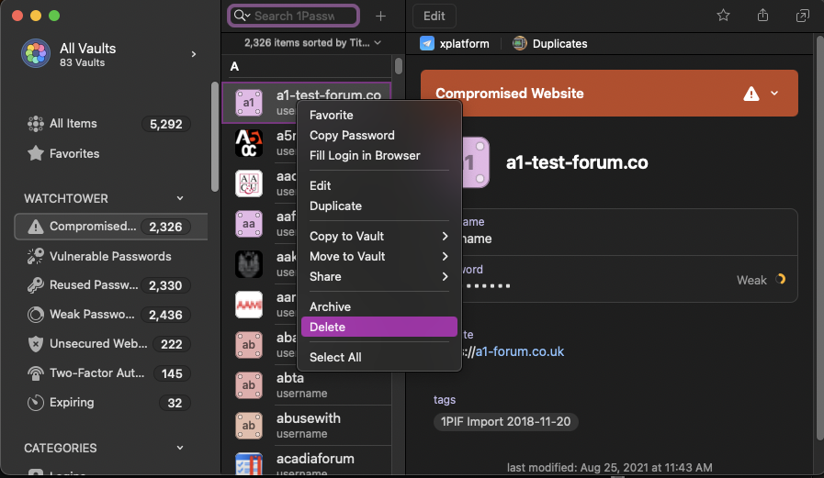Open the items sort order dropdown

(312, 42)
